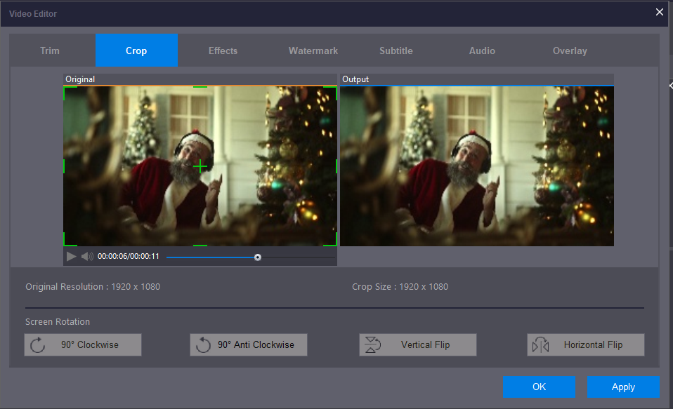Image resolution: width=673 pixels, height=409 pixels.
Task: Apply Vertical Flip to the video
Action: [417, 344]
